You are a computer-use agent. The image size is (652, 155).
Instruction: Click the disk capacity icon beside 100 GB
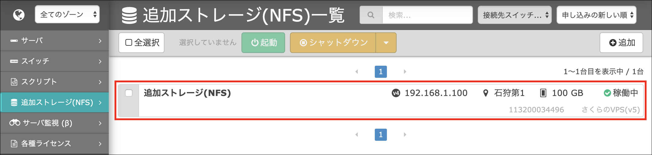pyautogui.click(x=543, y=93)
